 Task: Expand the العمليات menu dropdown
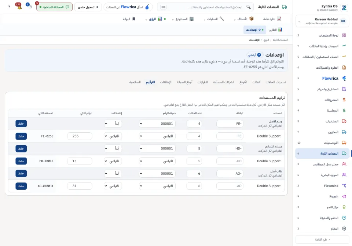[x=213, y=19]
